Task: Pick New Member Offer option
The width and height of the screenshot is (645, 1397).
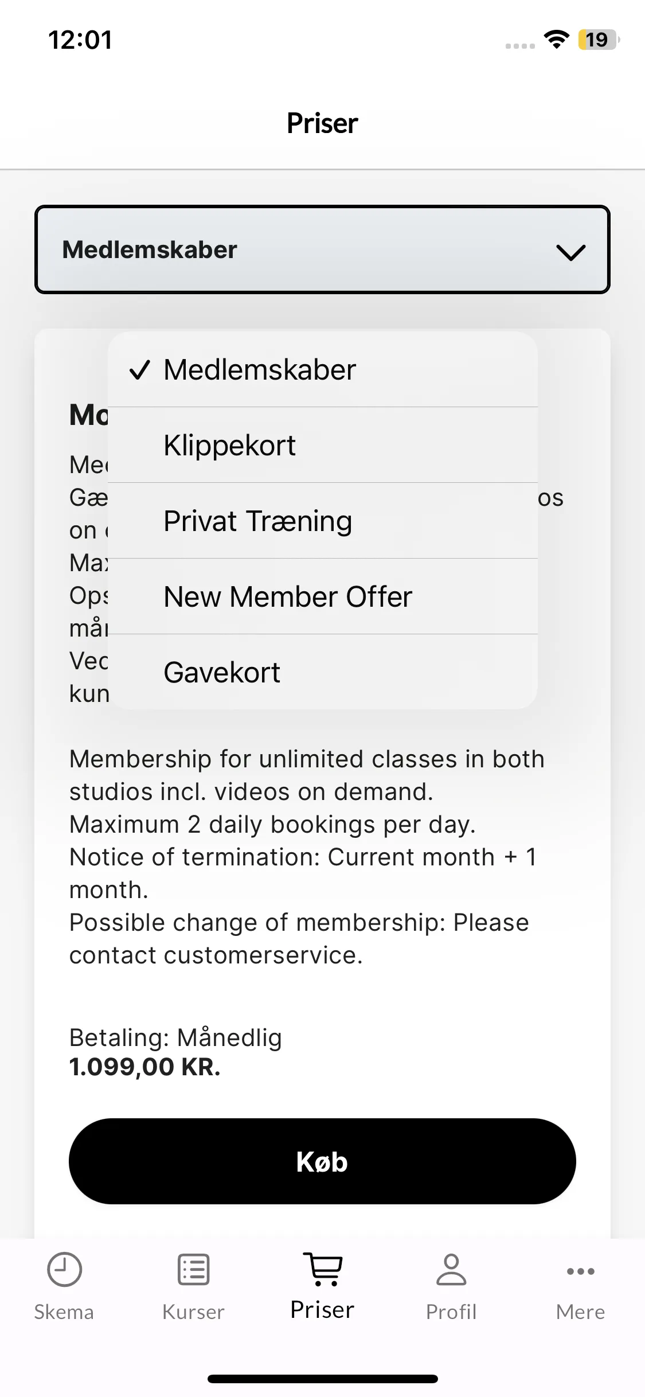Action: (x=323, y=596)
